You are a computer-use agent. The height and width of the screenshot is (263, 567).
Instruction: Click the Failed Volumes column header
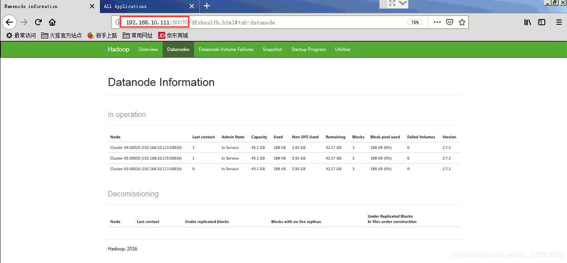tap(421, 137)
